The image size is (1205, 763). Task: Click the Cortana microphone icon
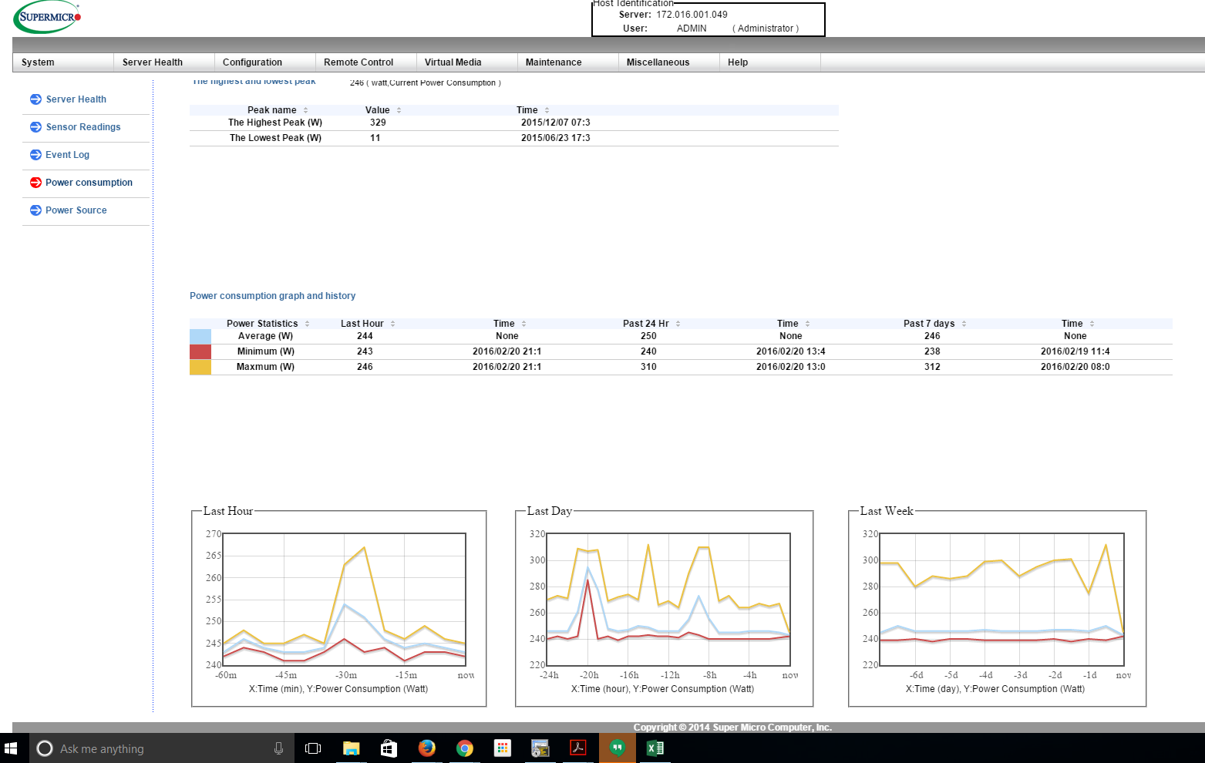[x=278, y=748]
